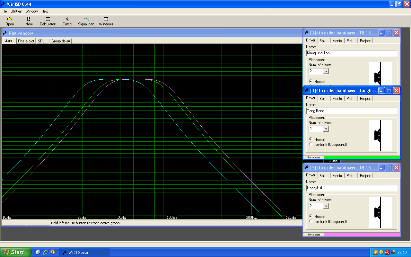The image size is (411, 257).
Task: Open Windows Media Player from quick launch
Action: tap(53, 252)
